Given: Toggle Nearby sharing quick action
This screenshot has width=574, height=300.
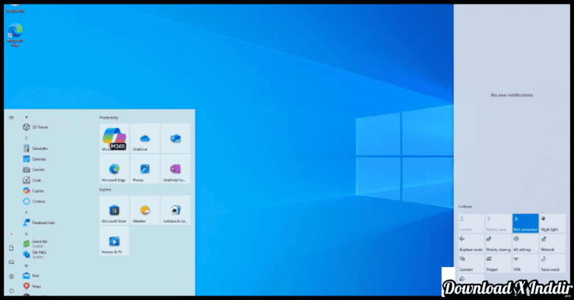Looking at the screenshot, I should pyautogui.click(x=498, y=243).
